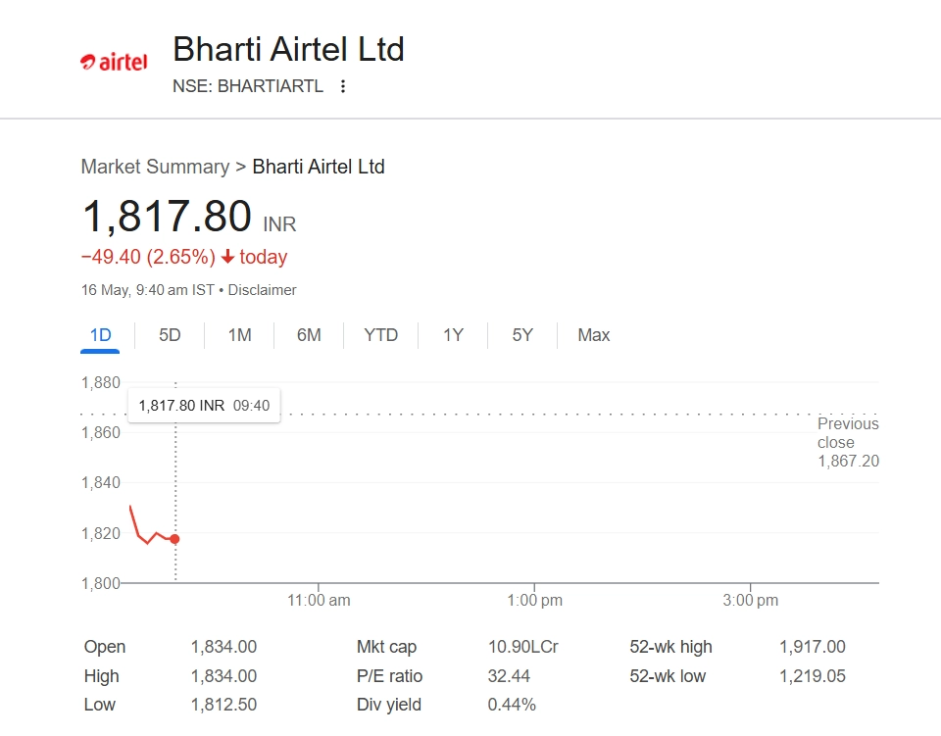
Task: Click the 1,817.80 INR chart tooltip
Action: [204, 405]
